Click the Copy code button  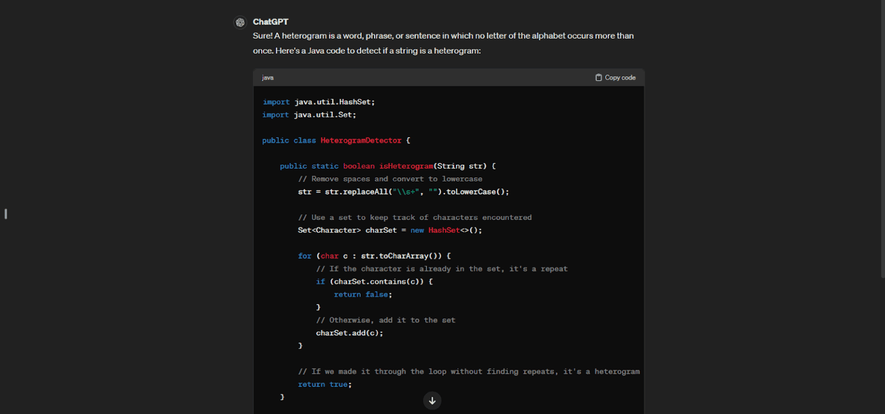[615, 78]
